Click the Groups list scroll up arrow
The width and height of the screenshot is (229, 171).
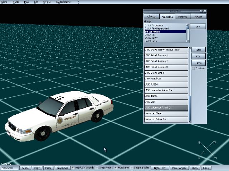[187, 25]
